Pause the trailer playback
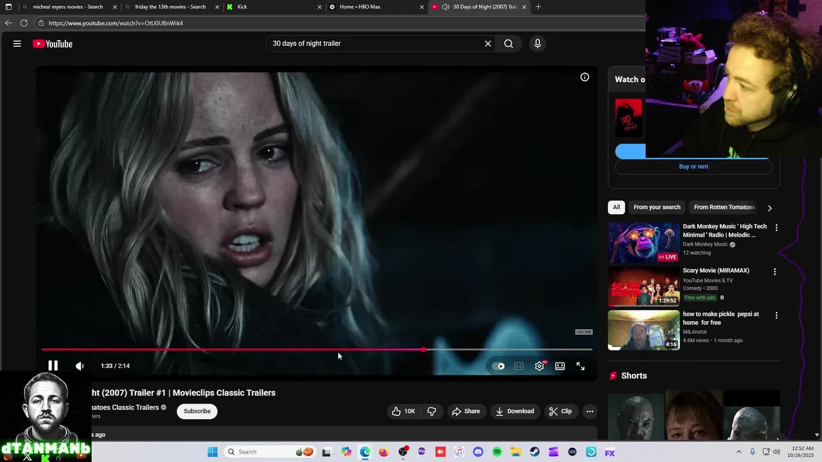Image resolution: width=822 pixels, height=462 pixels. pyautogui.click(x=53, y=366)
